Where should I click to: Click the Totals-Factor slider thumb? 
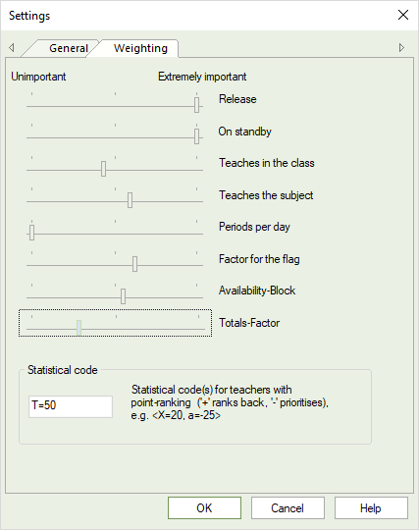[79, 328]
